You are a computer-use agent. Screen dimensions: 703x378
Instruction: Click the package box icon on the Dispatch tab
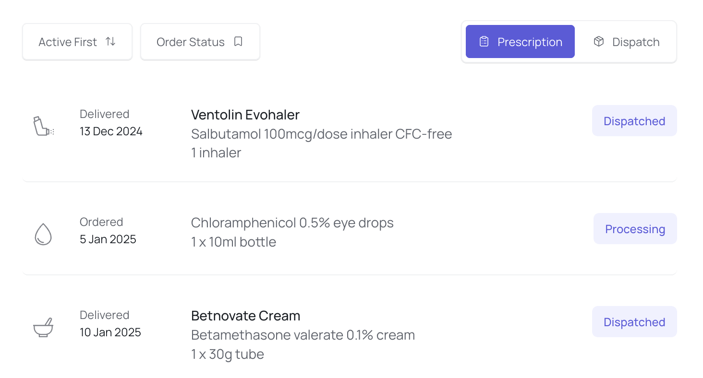(x=599, y=41)
